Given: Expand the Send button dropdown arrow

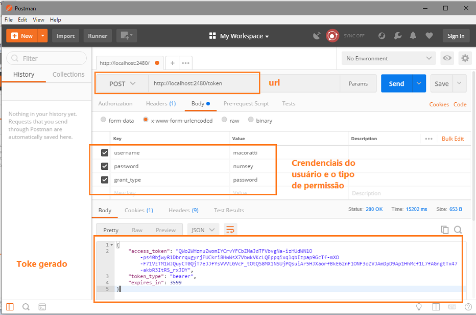Looking at the screenshot, I should [419, 83].
